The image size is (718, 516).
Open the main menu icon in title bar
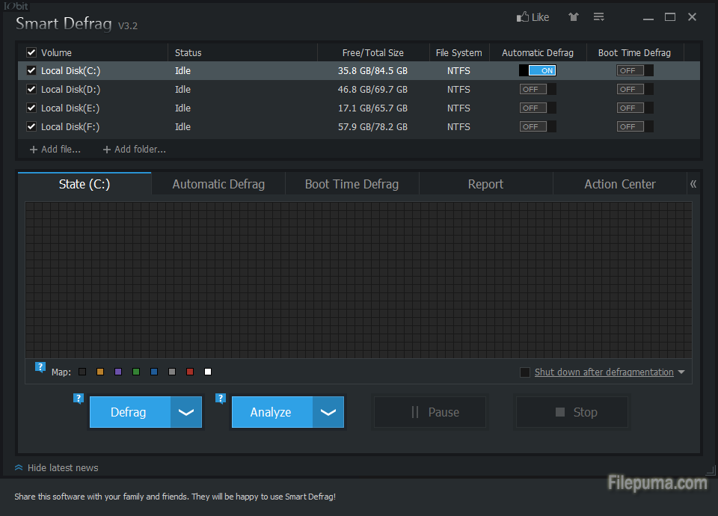[598, 17]
